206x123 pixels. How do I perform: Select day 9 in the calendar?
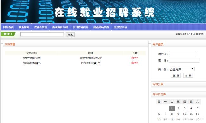pyautogui.click(x=178, y=114)
